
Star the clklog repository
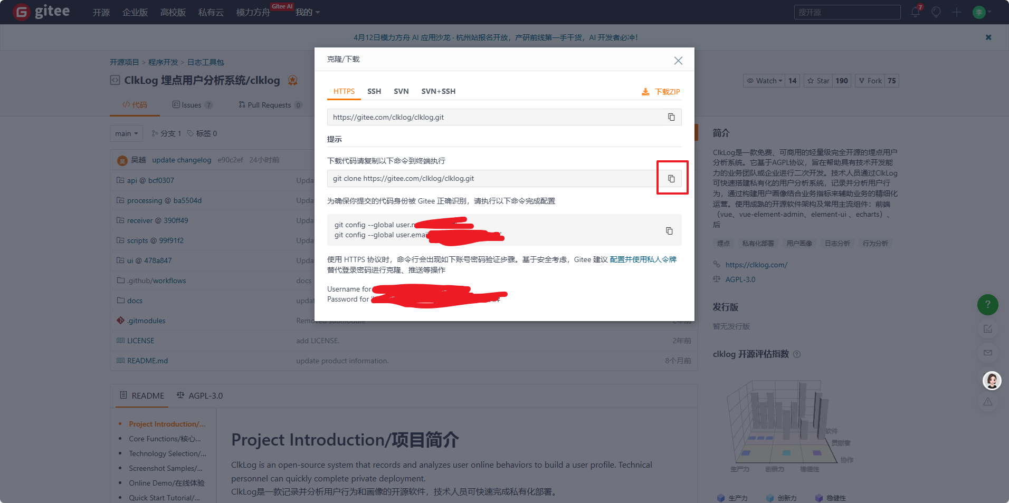coord(818,81)
